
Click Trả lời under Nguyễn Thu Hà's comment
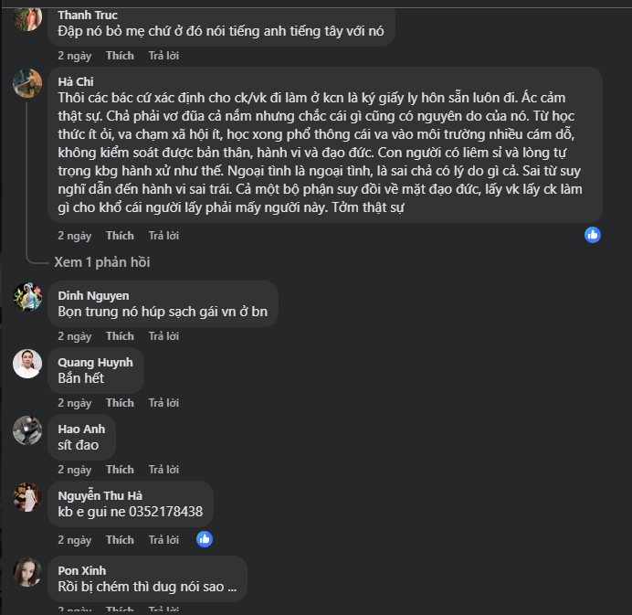[163, 540]
